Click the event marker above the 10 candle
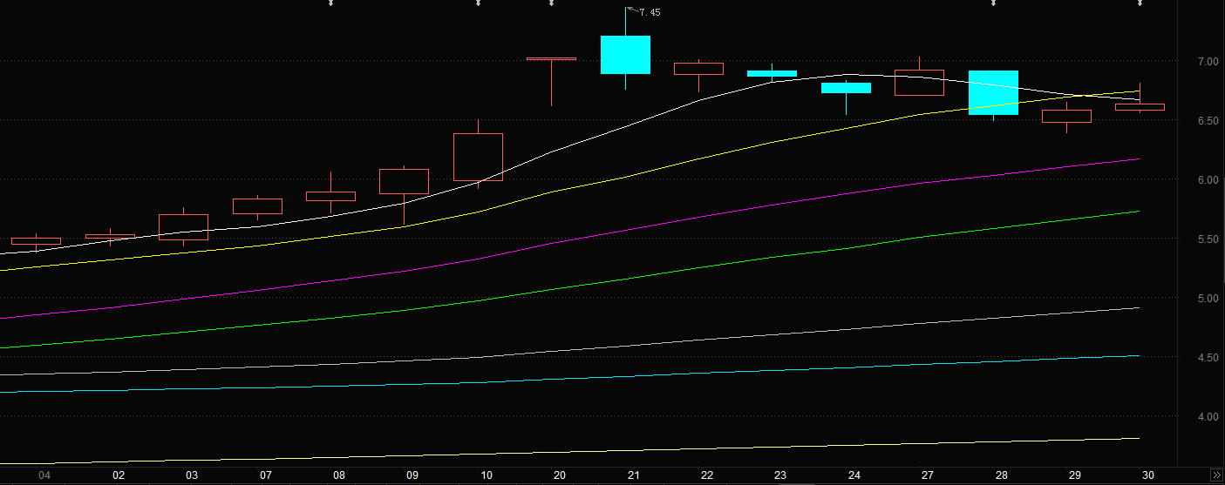Viewport: 1225px width, 485px height. pos(478,3)
